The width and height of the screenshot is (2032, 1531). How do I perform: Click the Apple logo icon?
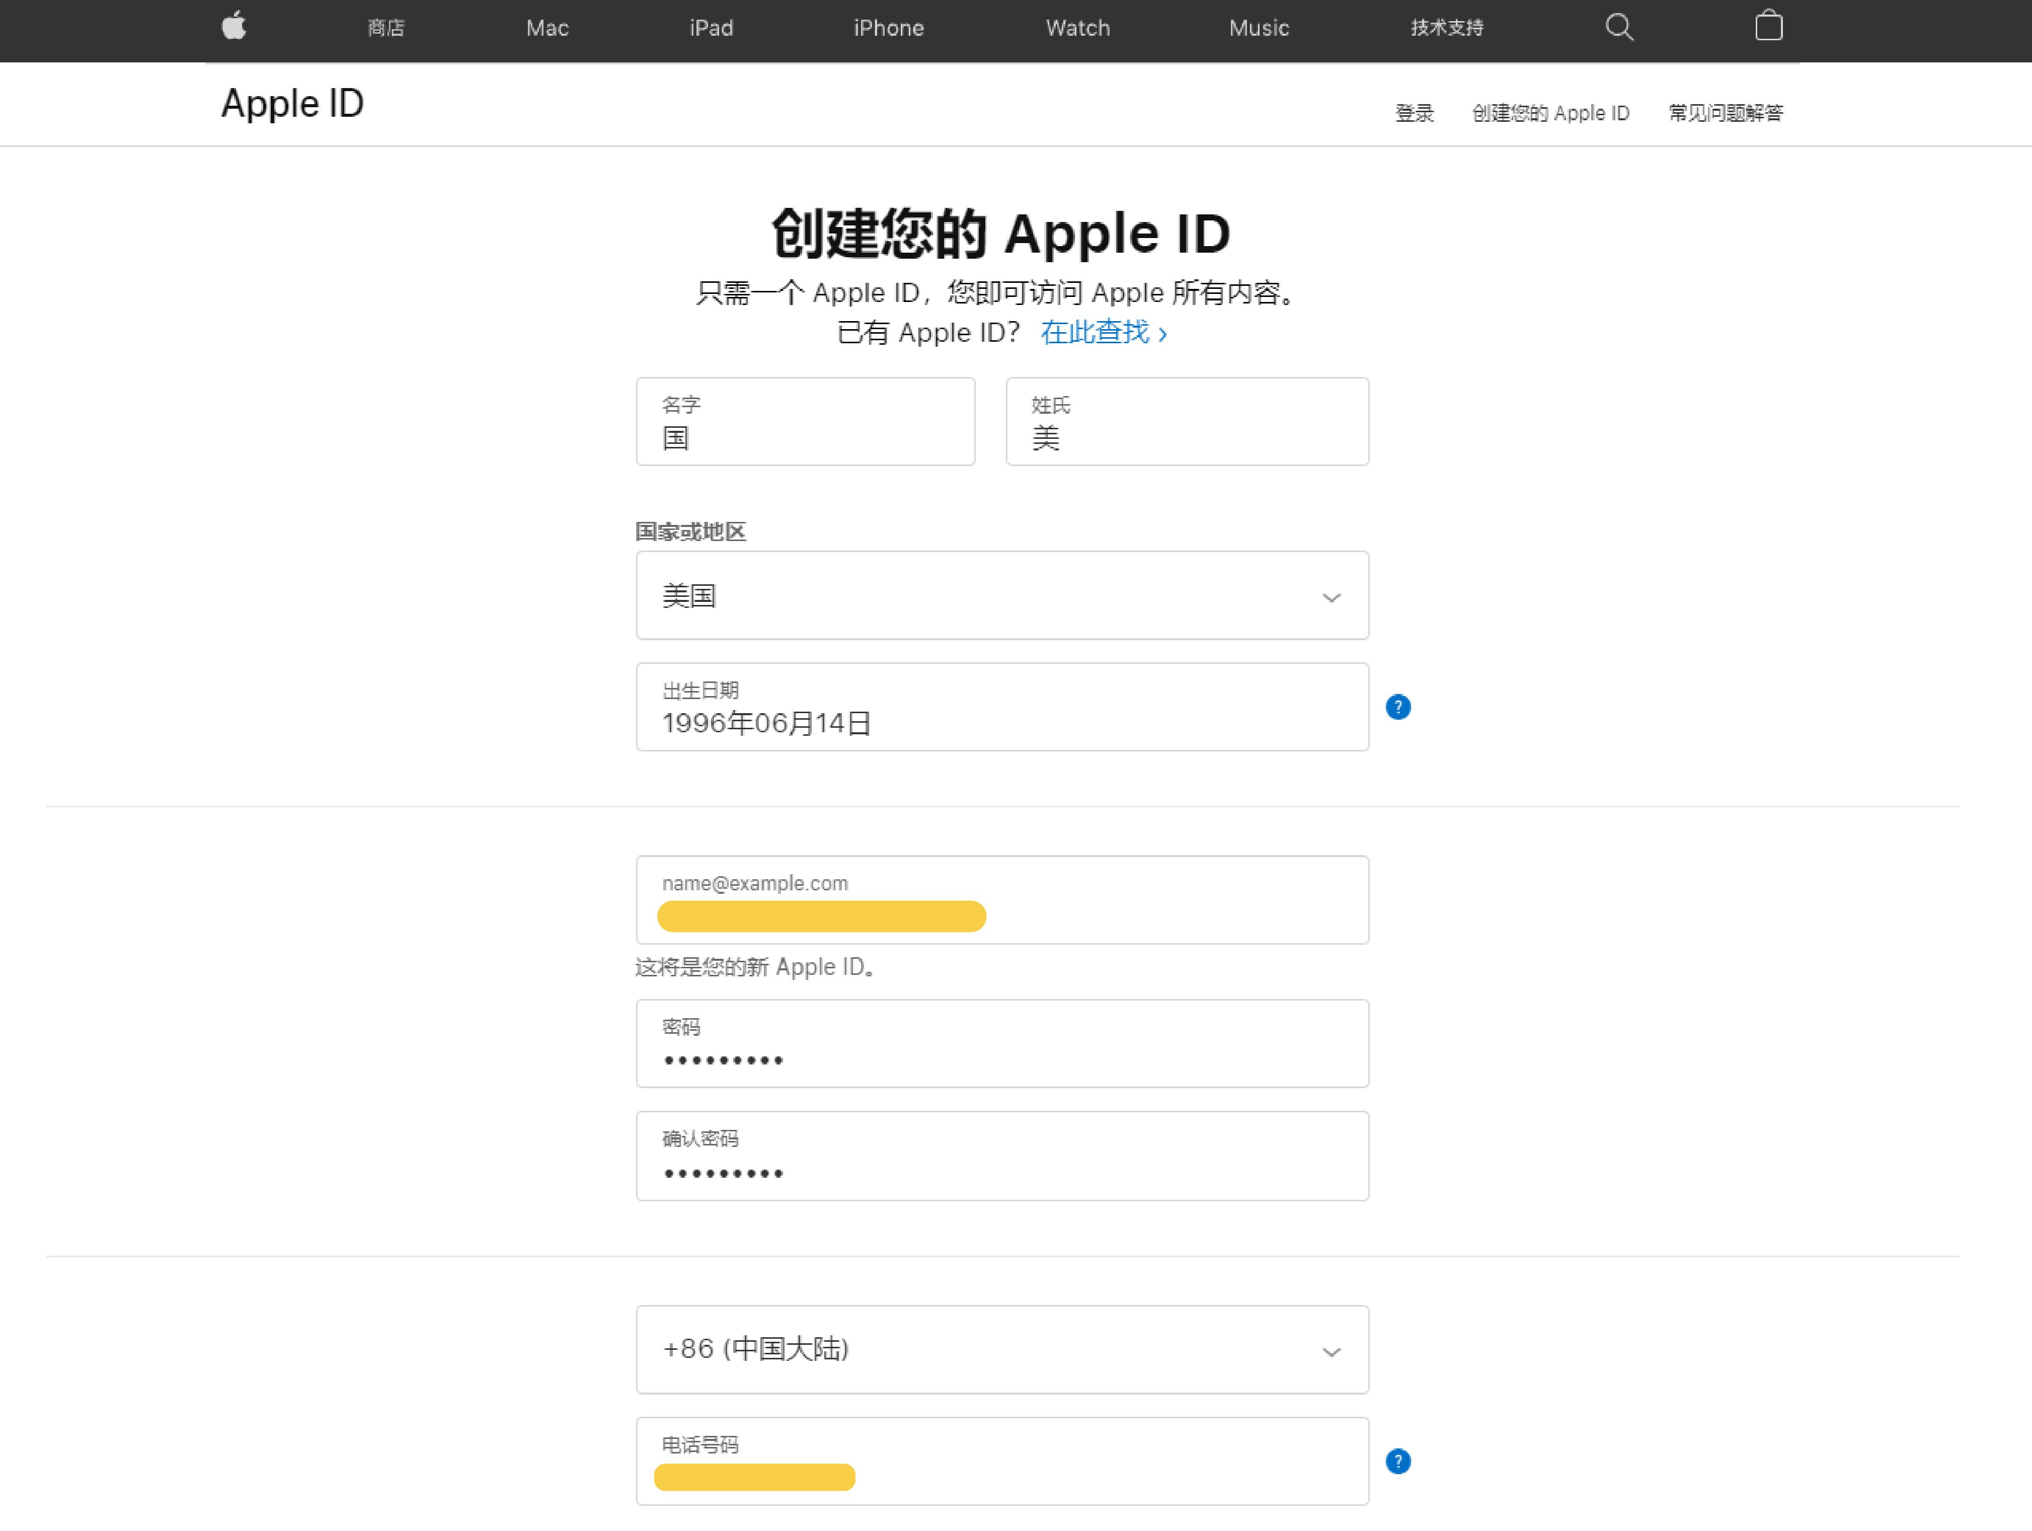(x=235, y=27)
